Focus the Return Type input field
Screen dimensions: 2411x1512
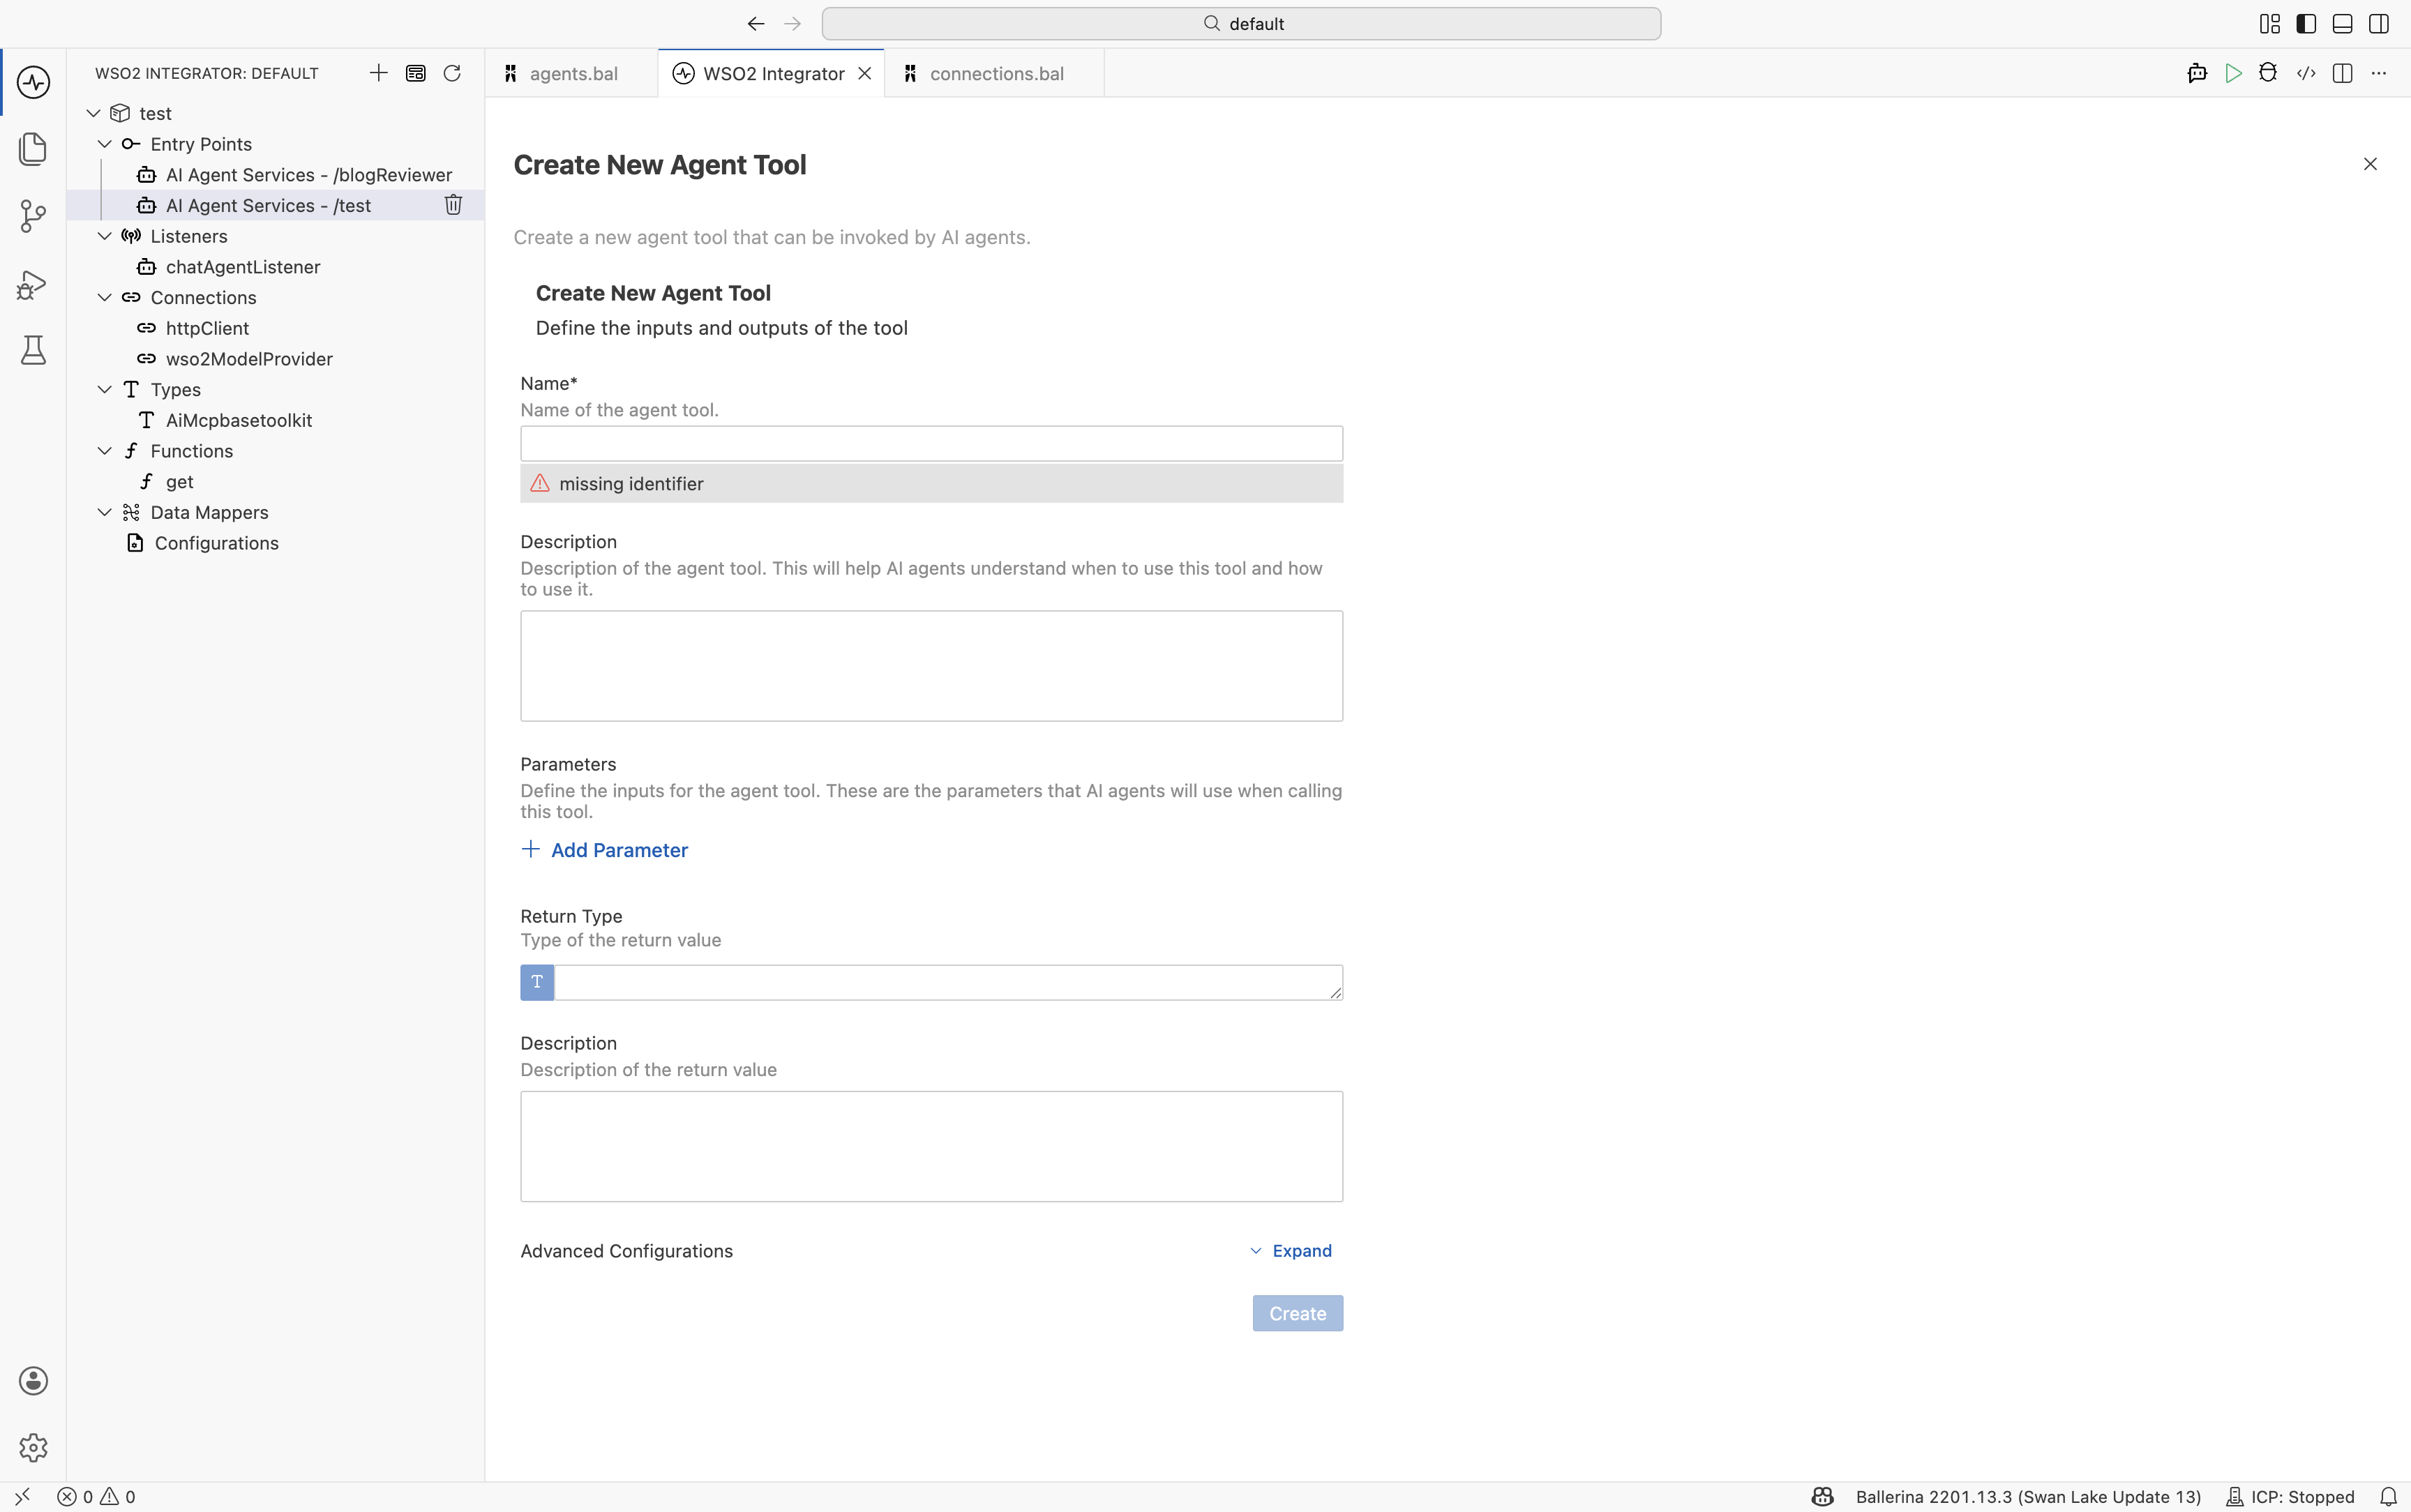[948, 982]
